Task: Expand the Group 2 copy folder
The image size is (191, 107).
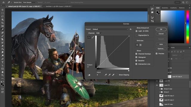Action: coord(160,89)
